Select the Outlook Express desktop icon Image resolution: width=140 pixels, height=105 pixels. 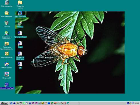point(7,64)
